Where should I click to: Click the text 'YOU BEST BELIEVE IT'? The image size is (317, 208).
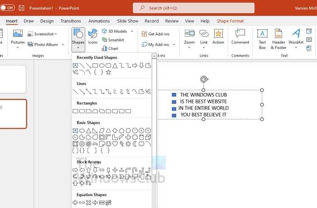(x=203, y=115)
